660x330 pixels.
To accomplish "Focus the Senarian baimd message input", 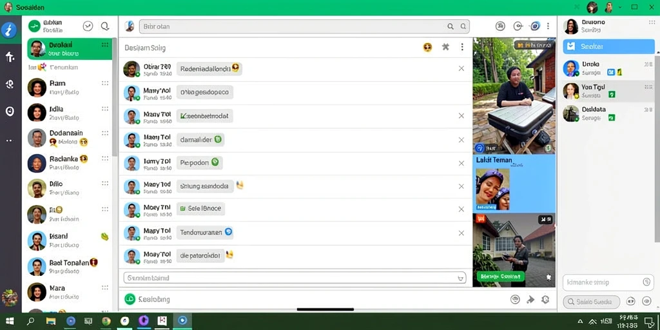I will click(295, 278).
